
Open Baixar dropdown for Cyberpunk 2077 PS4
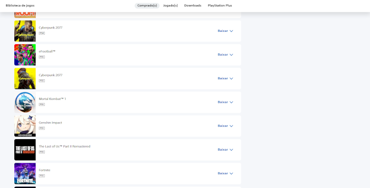click(225, 31)
